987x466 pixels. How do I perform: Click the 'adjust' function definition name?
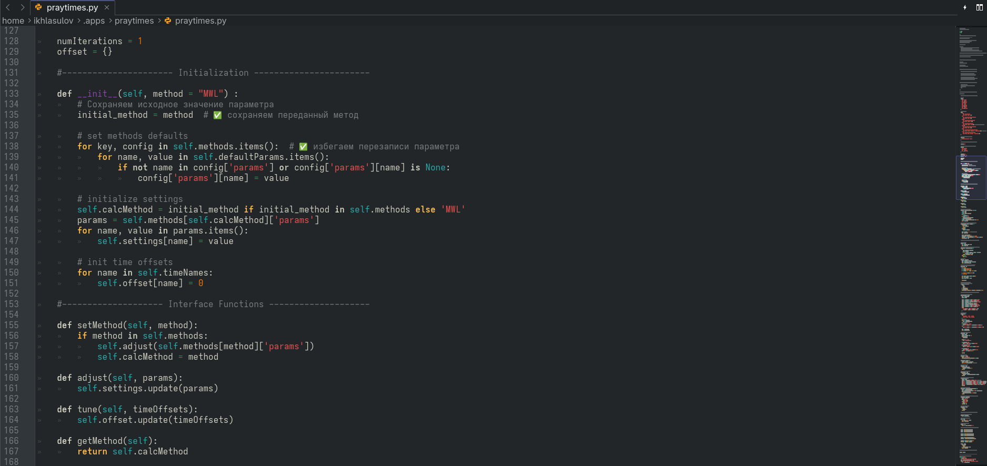click(x=92, y=378)
